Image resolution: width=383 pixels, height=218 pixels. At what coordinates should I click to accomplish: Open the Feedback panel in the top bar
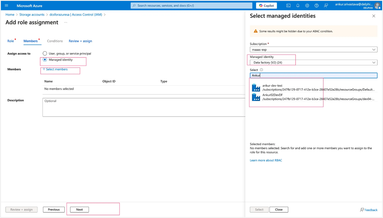point(326,5)
